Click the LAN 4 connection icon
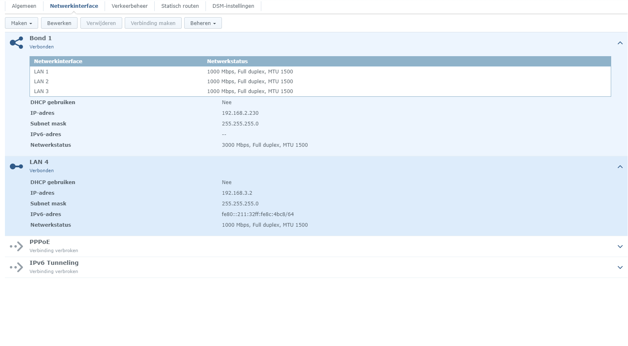 click(x=16, y=166)
